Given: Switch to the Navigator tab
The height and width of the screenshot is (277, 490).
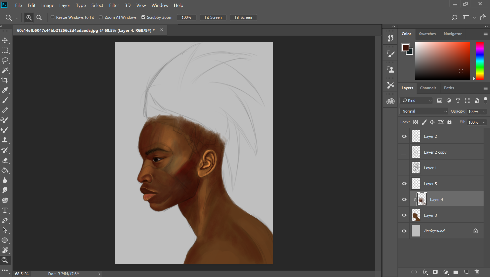Looking at the screenshot, I should 453,34.
